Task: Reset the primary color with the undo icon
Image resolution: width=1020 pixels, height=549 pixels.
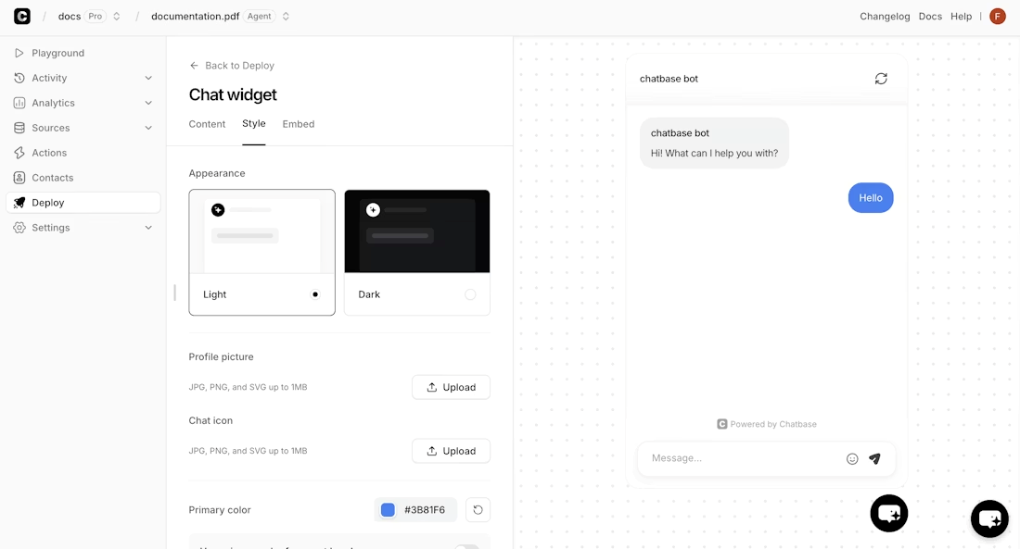Action: (x=478, y=509)
